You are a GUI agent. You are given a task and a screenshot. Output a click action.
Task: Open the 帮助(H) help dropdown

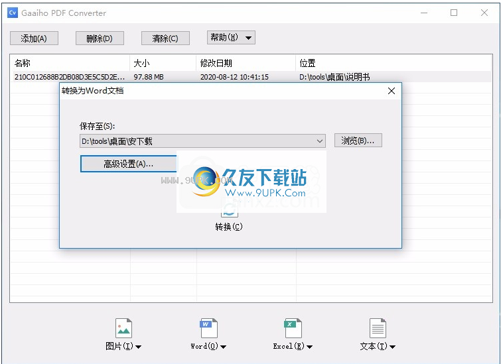231,38
